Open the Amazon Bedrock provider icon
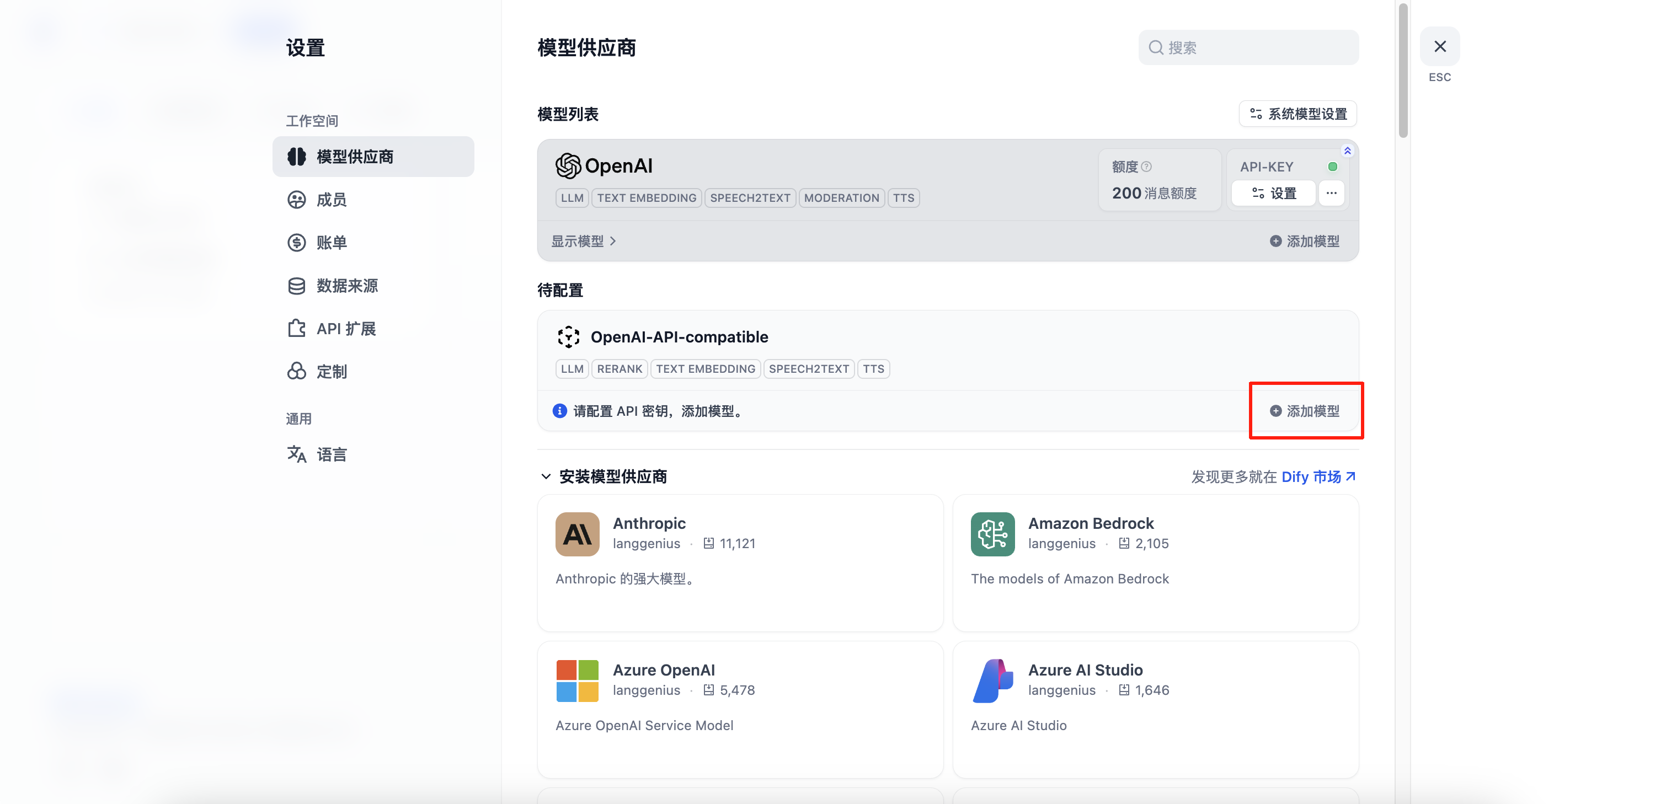This screenshot has height=804, width=1666. pos(992,534)
